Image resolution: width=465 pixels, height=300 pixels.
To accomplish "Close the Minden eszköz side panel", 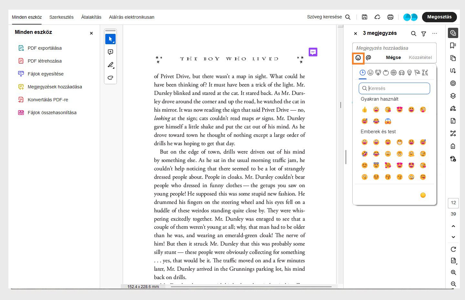I will point(91,33).
